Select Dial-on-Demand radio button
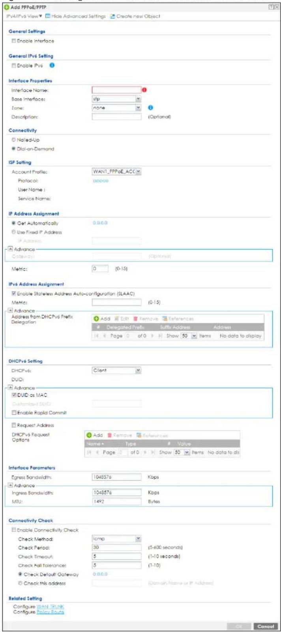This screenshot has width=281, height=632. (x=13, y=149)
